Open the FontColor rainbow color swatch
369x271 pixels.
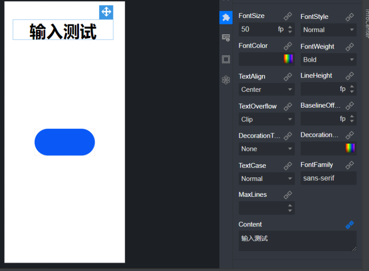(288, 59)
